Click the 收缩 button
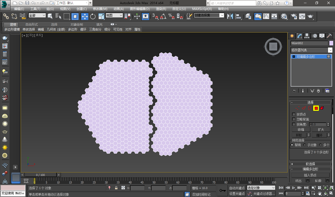The width and height of the screenshot is (335, 197). [x=301, y=130]
